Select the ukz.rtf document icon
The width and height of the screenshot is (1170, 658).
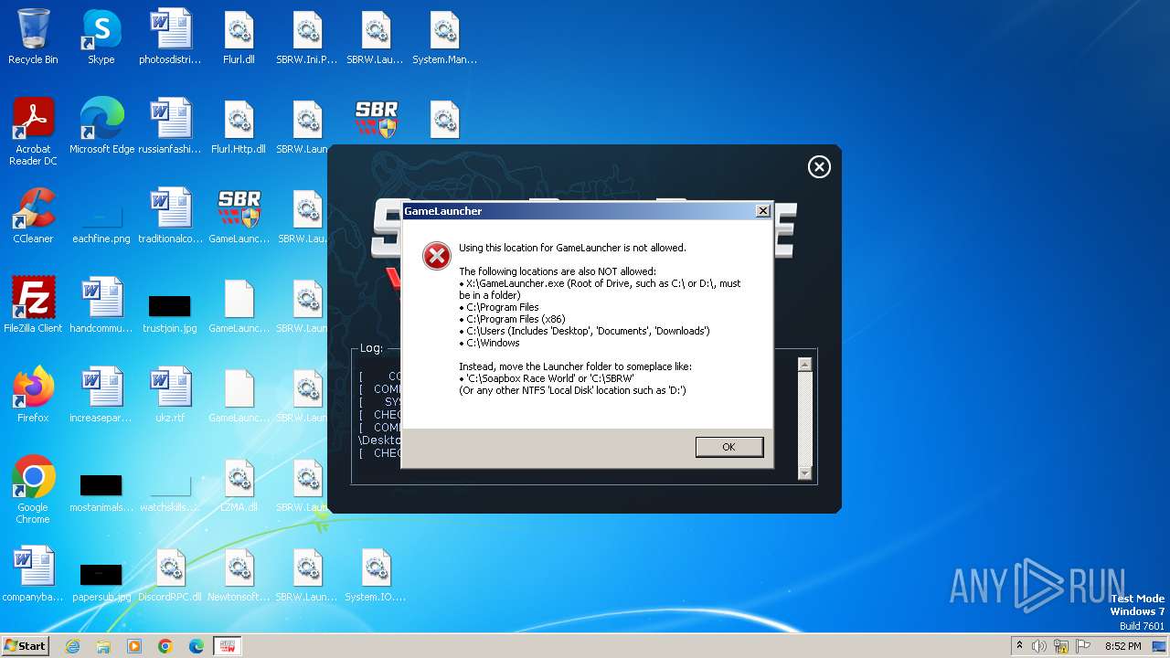tap(170, 395)
